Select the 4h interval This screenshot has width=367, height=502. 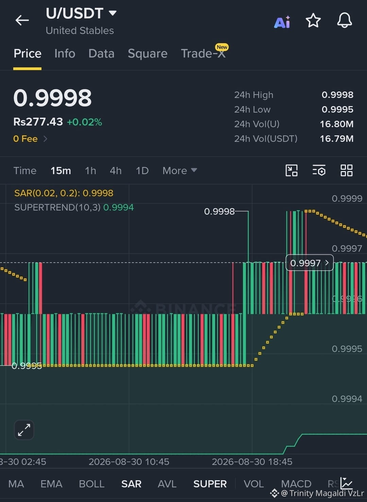coord(116,170)
